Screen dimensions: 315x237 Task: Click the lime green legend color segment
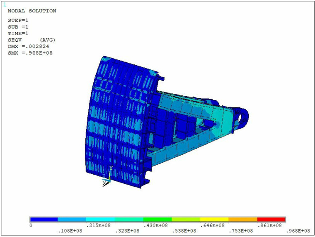(186, 220)
